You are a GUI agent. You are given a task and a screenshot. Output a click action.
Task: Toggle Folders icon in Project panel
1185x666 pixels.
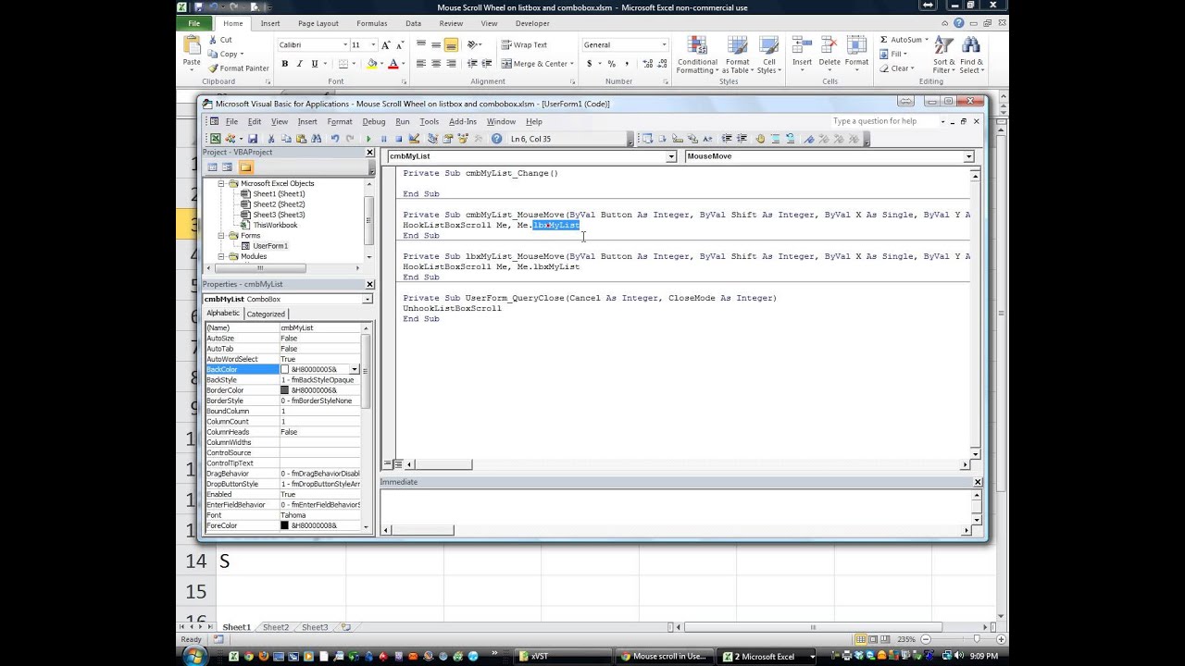[x=245, y=167]
